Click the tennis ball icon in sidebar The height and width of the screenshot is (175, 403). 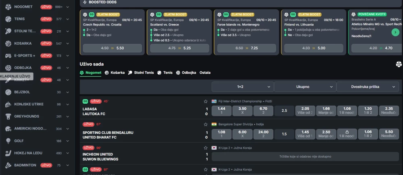(x=8, y=19)
